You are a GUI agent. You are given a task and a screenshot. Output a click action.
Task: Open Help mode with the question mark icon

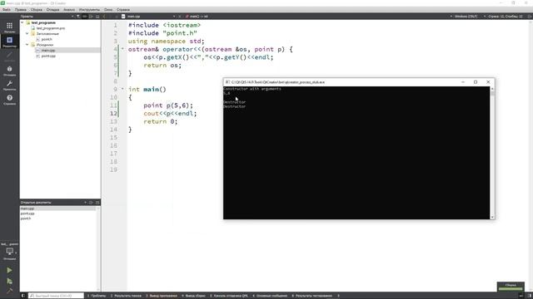(9, 98)
